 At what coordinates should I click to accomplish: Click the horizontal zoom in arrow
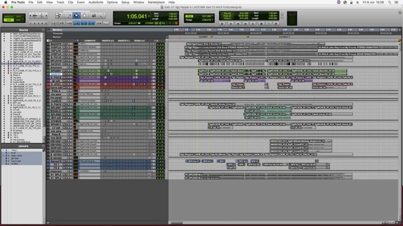pyautogui.click(x=46, y=16)
